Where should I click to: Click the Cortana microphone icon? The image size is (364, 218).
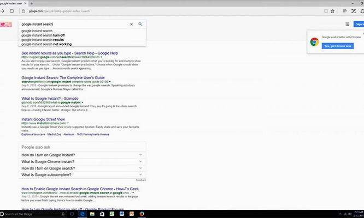coord(63,214)
